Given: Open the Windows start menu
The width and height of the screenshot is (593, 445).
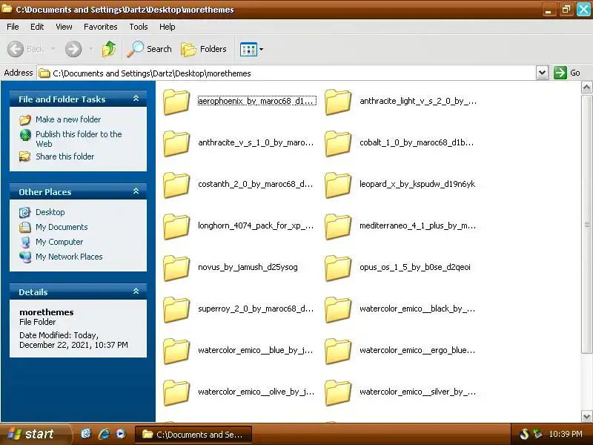Looking at the screenshot, I should point(35,434).
